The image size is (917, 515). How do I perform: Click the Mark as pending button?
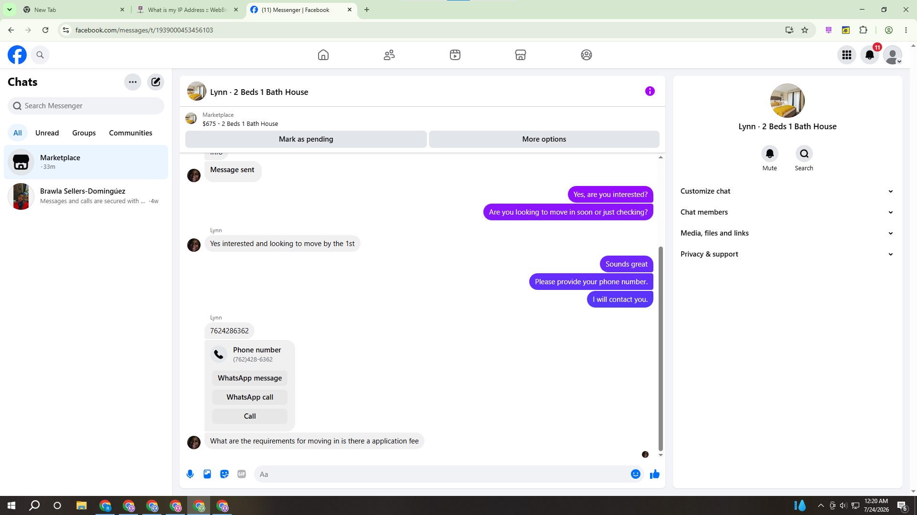click(306, 139)
